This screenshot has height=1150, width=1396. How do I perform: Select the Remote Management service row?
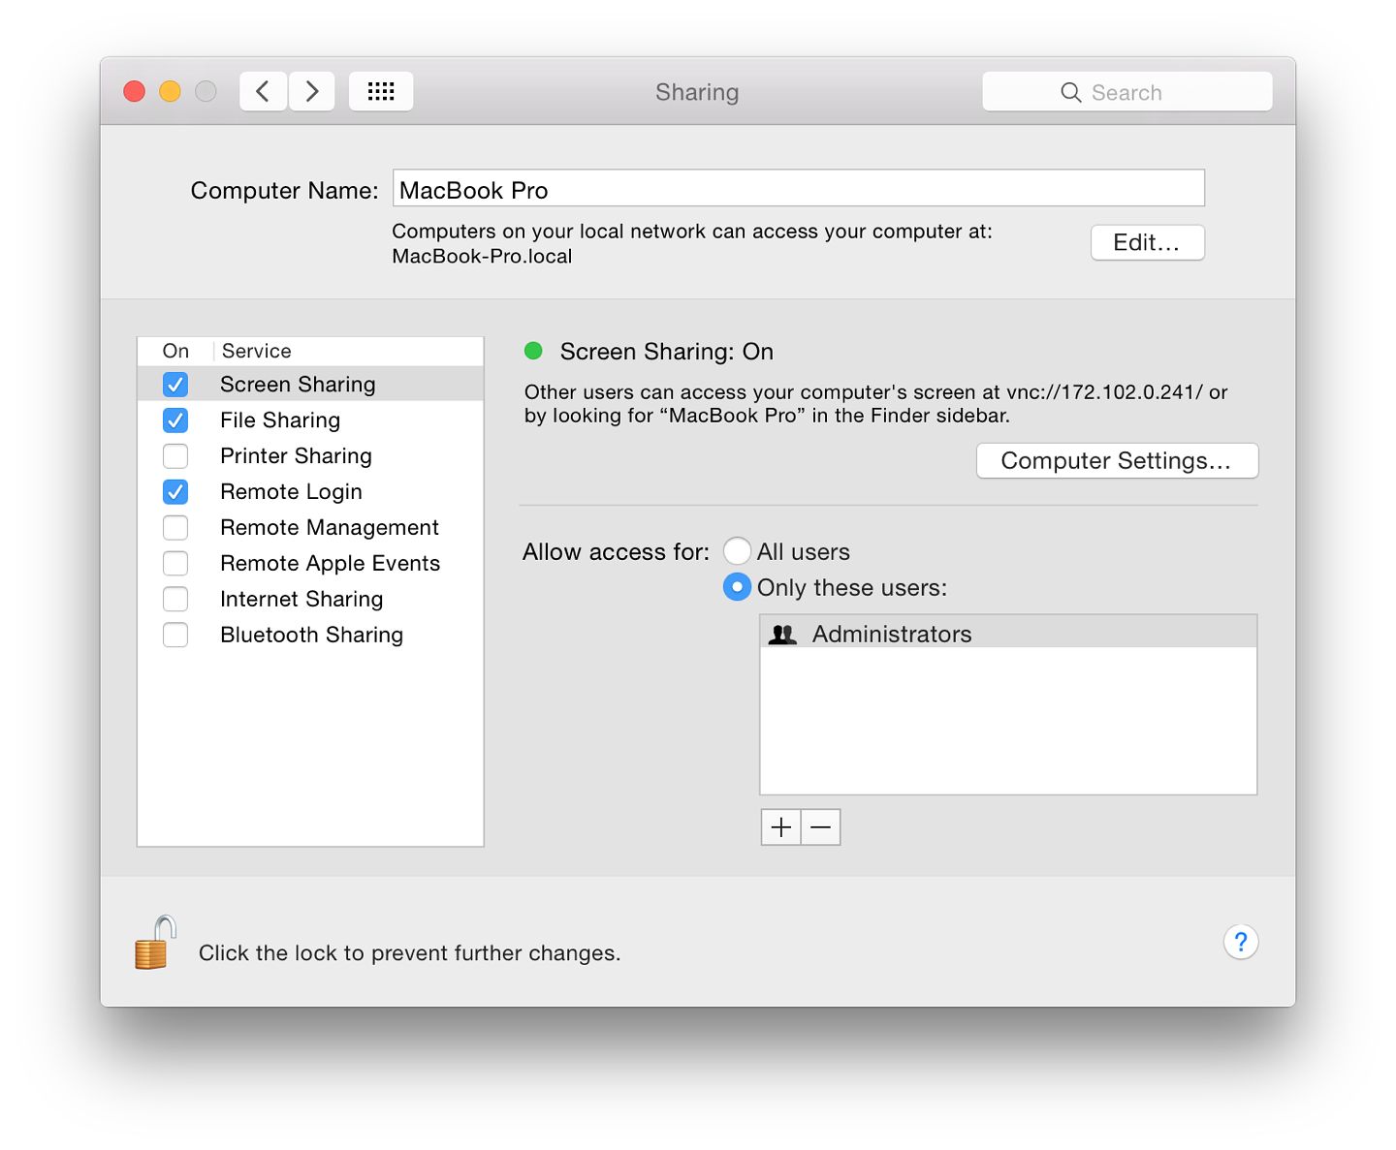310,528
